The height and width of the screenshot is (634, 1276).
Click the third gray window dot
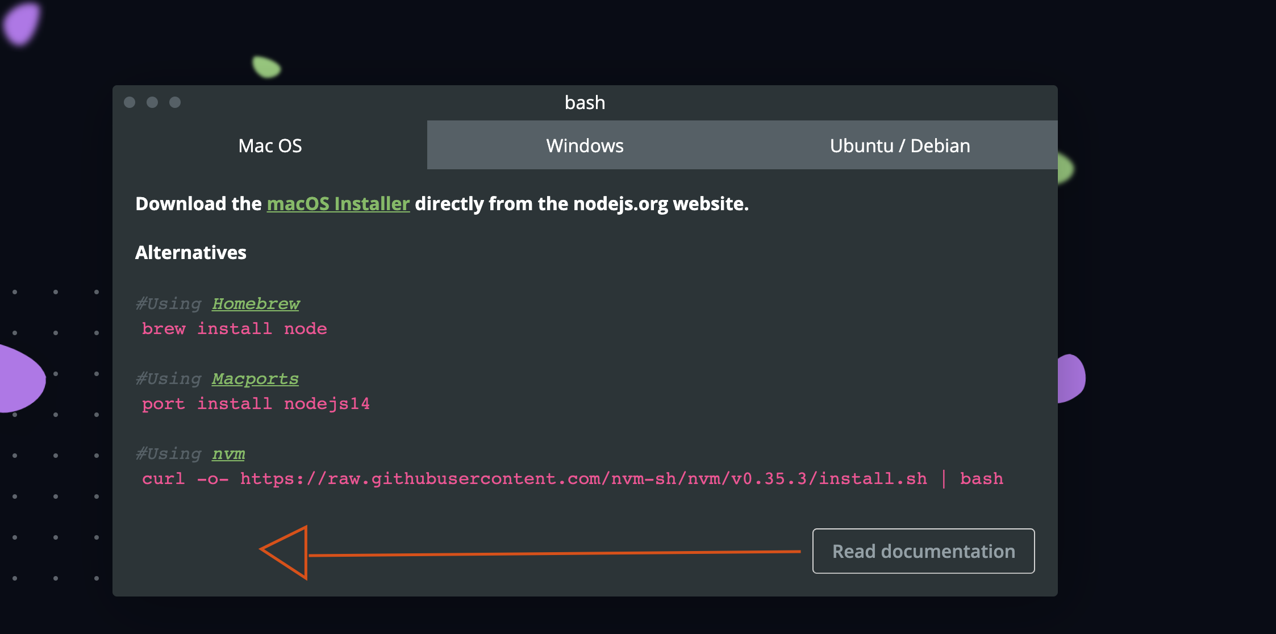click(x=175, y=102)
